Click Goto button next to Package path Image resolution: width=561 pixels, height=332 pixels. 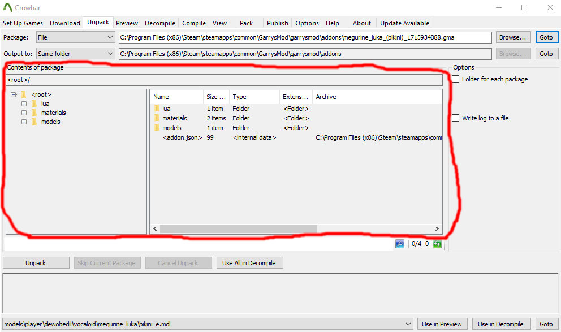[546, 37]
